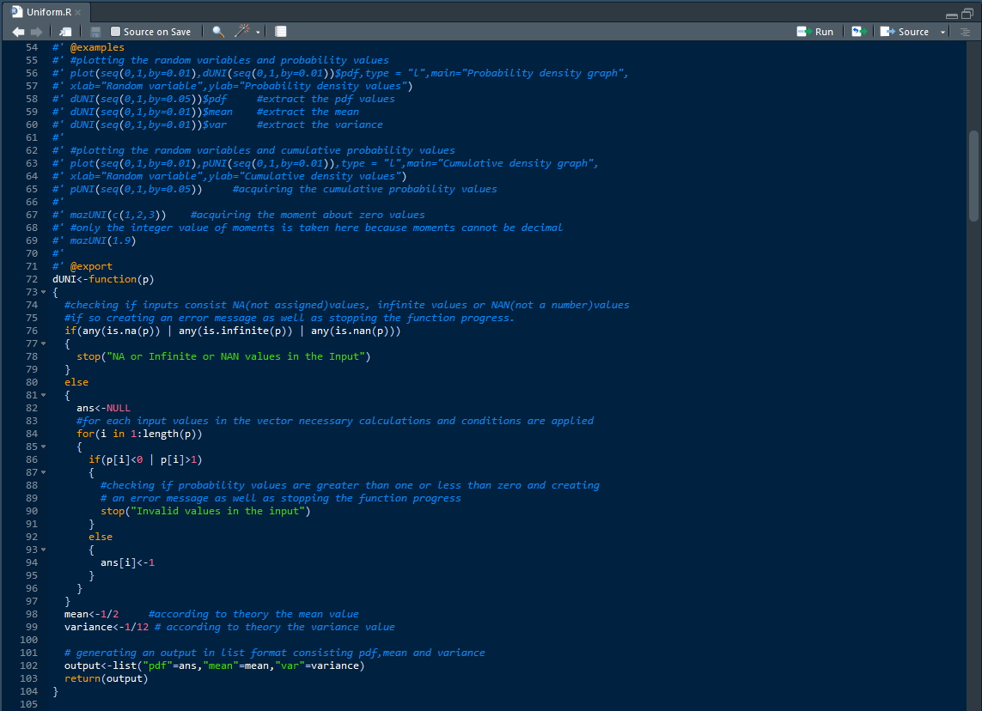Click '#only the integer value of moments' comment
The width and height of the screenshot is (982, 711).
(316, 228)
